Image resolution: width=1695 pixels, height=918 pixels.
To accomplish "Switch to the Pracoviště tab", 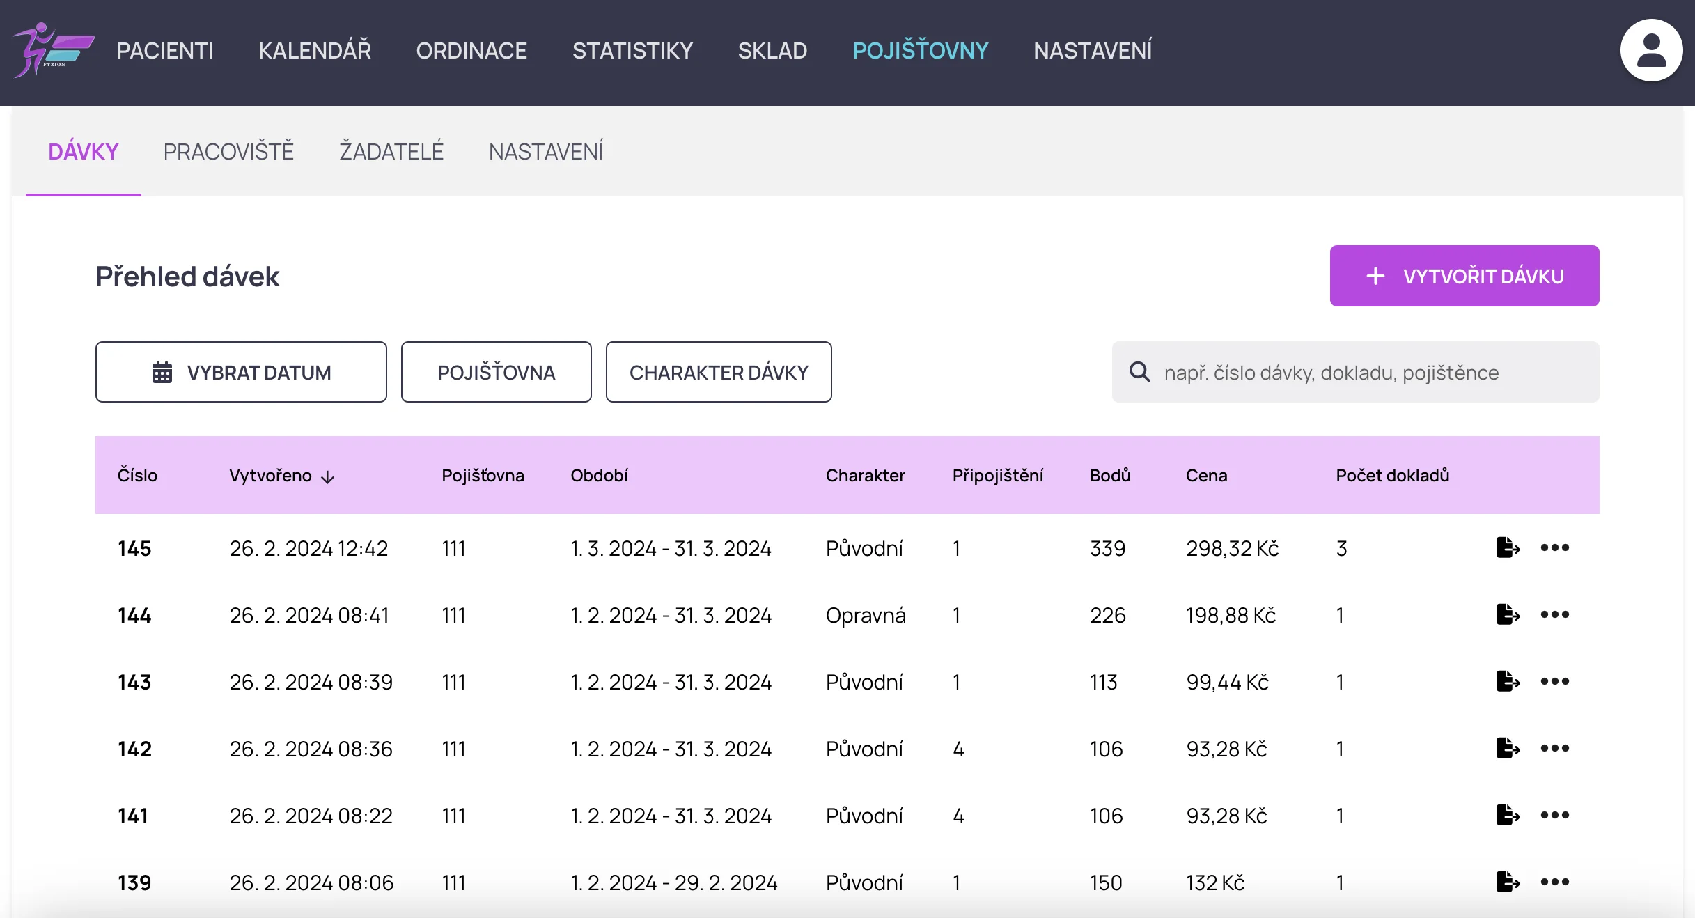I will tap(228, 151).
